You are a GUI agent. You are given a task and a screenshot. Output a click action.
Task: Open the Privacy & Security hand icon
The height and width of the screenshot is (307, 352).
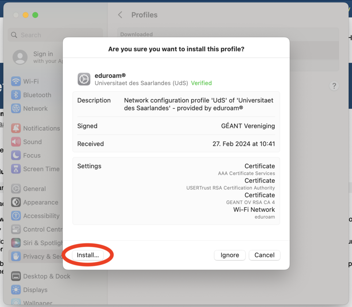coord(16,256)
